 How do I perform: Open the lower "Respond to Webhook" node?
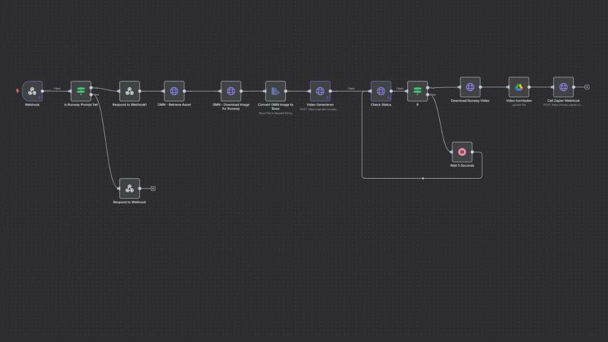[x=130, y=187]
